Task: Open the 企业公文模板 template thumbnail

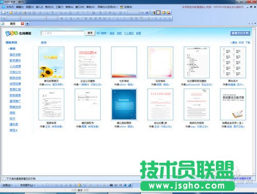Action: tap(87, 62)
